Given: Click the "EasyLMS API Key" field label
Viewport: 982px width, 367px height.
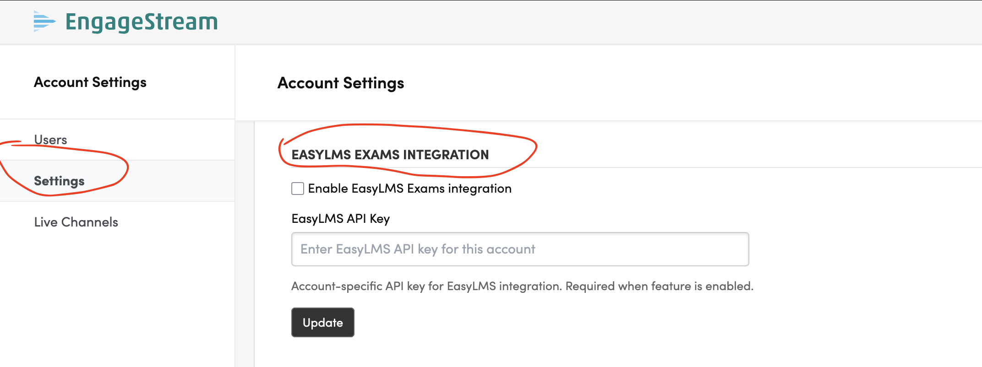Looking at the screenshot, I should [340, 219].
